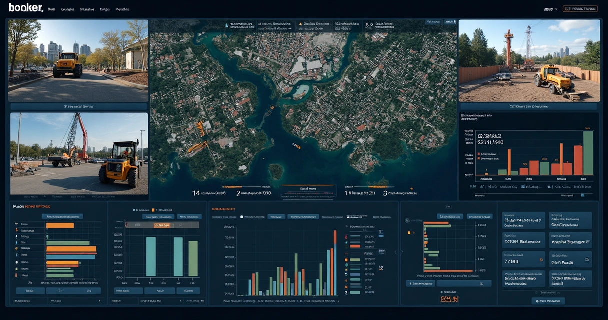Toggle the orange legend swatch above teal column chart
Image resolution: width=608 pixels, height=320 pixels.
point(153,210)
